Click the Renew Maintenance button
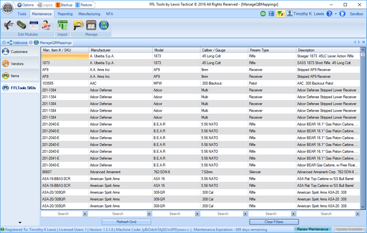Screen dimensions: 367x233 click(x=312, y=229)
